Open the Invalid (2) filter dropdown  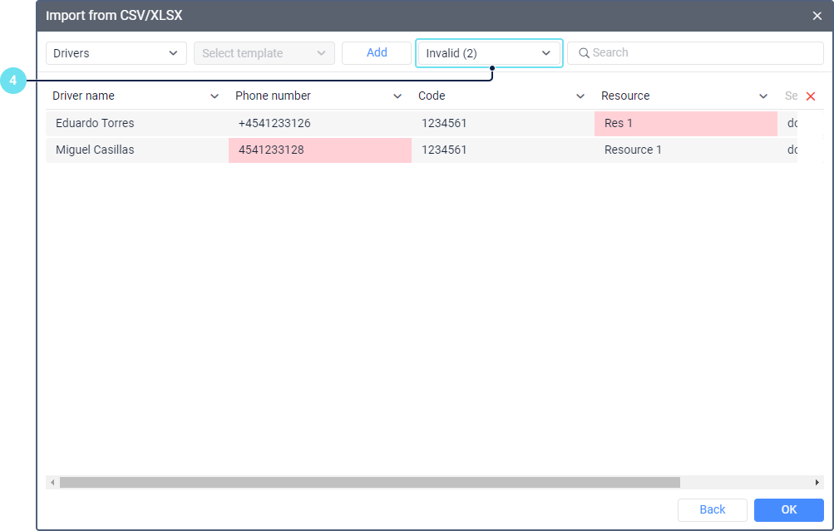coord(489,53)
